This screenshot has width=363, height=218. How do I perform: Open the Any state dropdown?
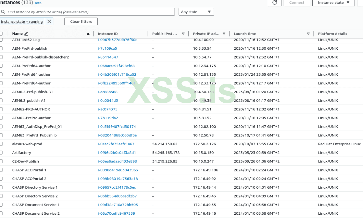(x=196, y=12)
